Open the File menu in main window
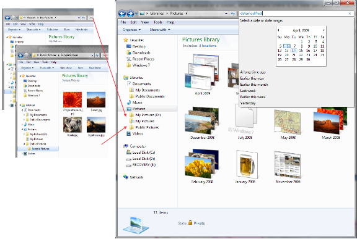The height and width of the screenshot is (239, 357). (123, 22)
